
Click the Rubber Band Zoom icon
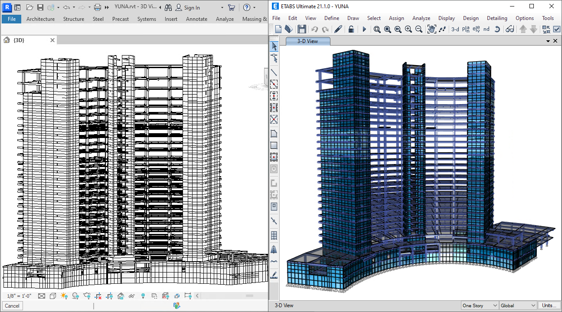tap(377, 29)
